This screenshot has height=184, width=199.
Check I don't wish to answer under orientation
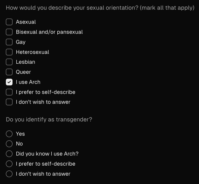click(x=9, y=102)
